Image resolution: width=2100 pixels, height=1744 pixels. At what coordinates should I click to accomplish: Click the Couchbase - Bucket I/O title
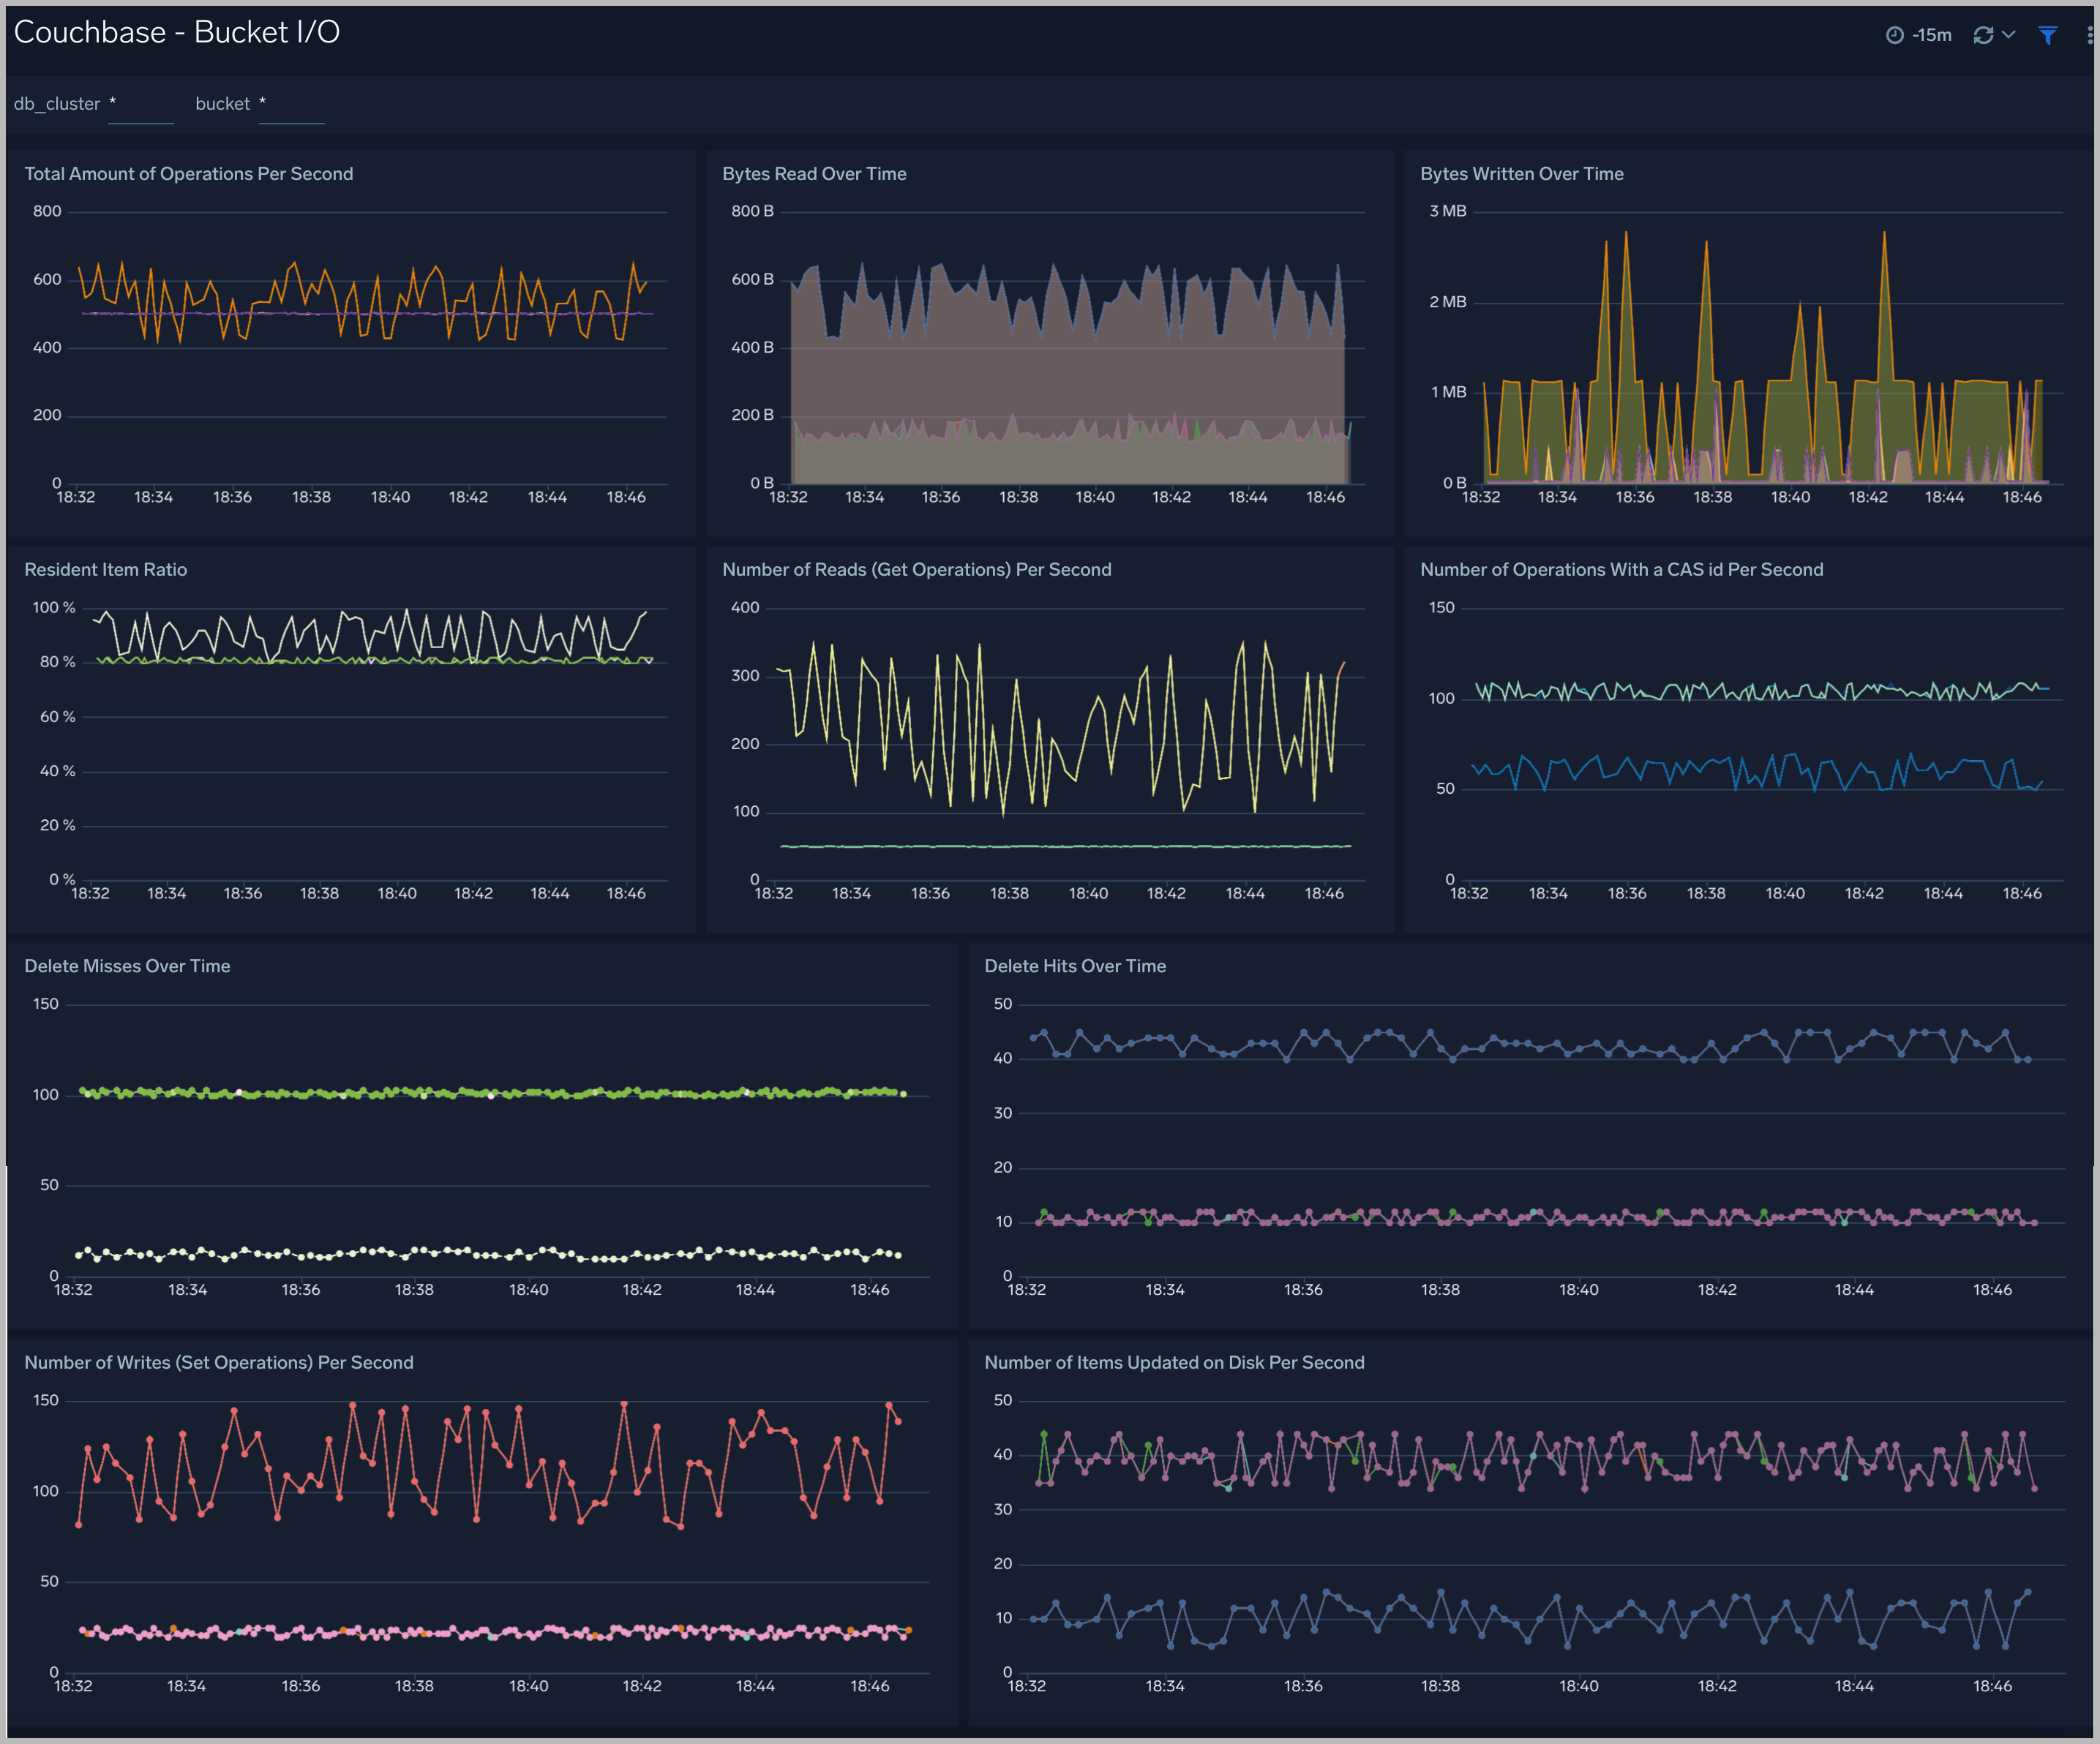(178, 32)
